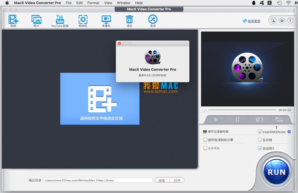Open the snapshot folder icon under preview

279,120
